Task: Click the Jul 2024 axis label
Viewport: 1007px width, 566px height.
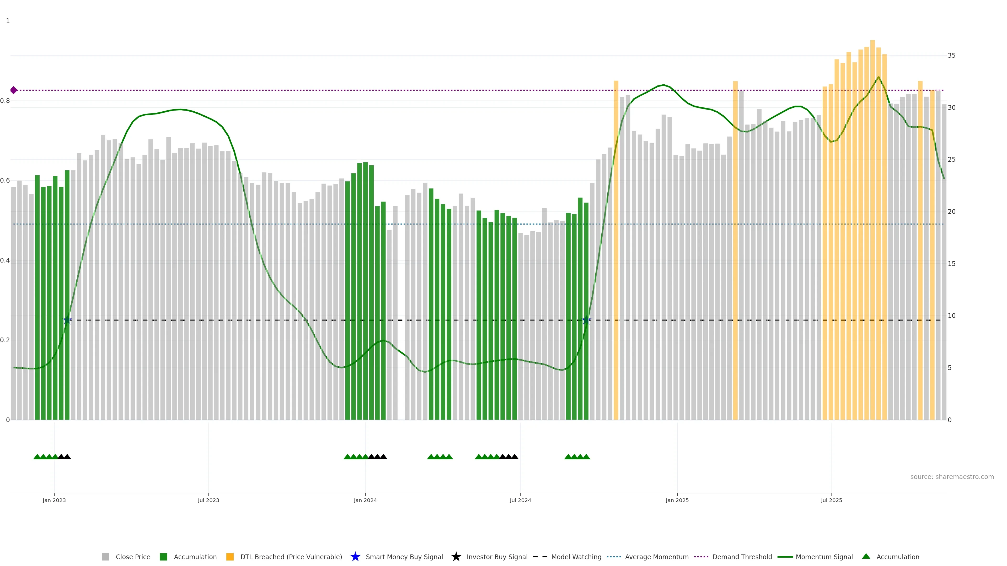Action: [x=520, y=500]
